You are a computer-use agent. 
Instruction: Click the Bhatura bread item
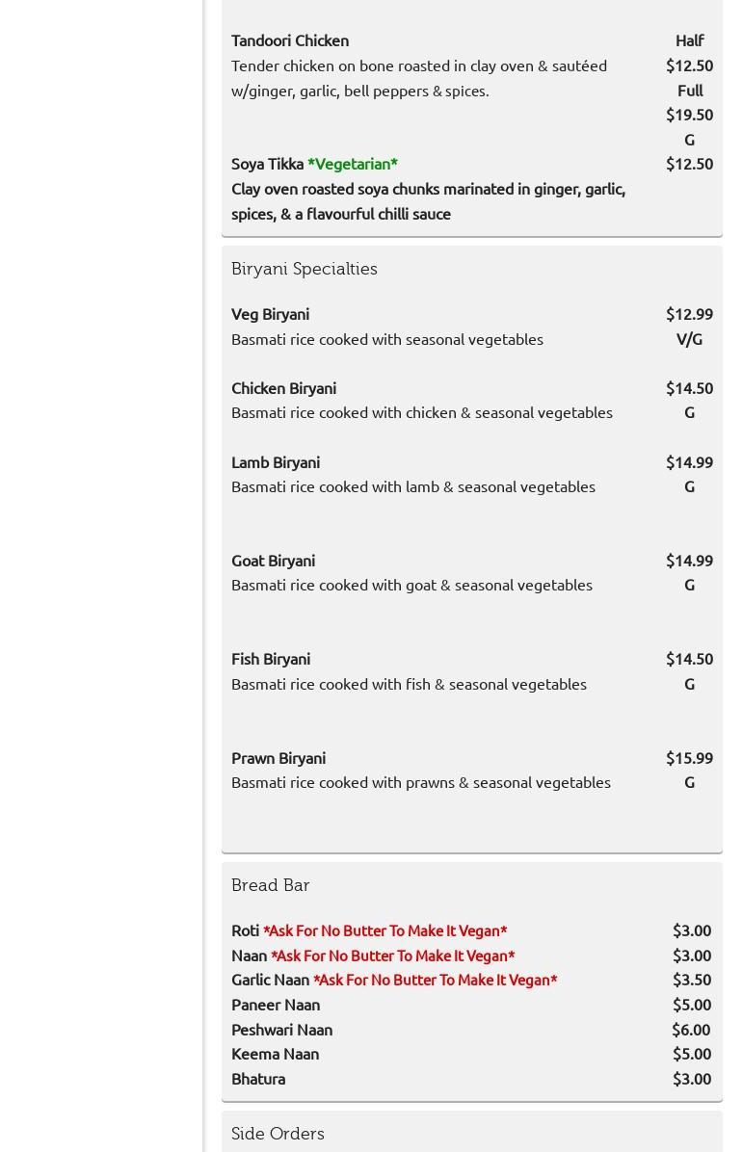(x=258, y=1079)
